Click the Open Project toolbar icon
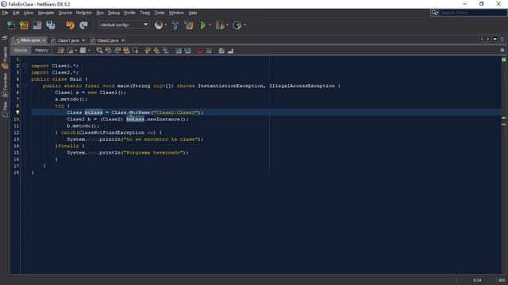Viewport: 508px width, 285px height. pos(37,25)
